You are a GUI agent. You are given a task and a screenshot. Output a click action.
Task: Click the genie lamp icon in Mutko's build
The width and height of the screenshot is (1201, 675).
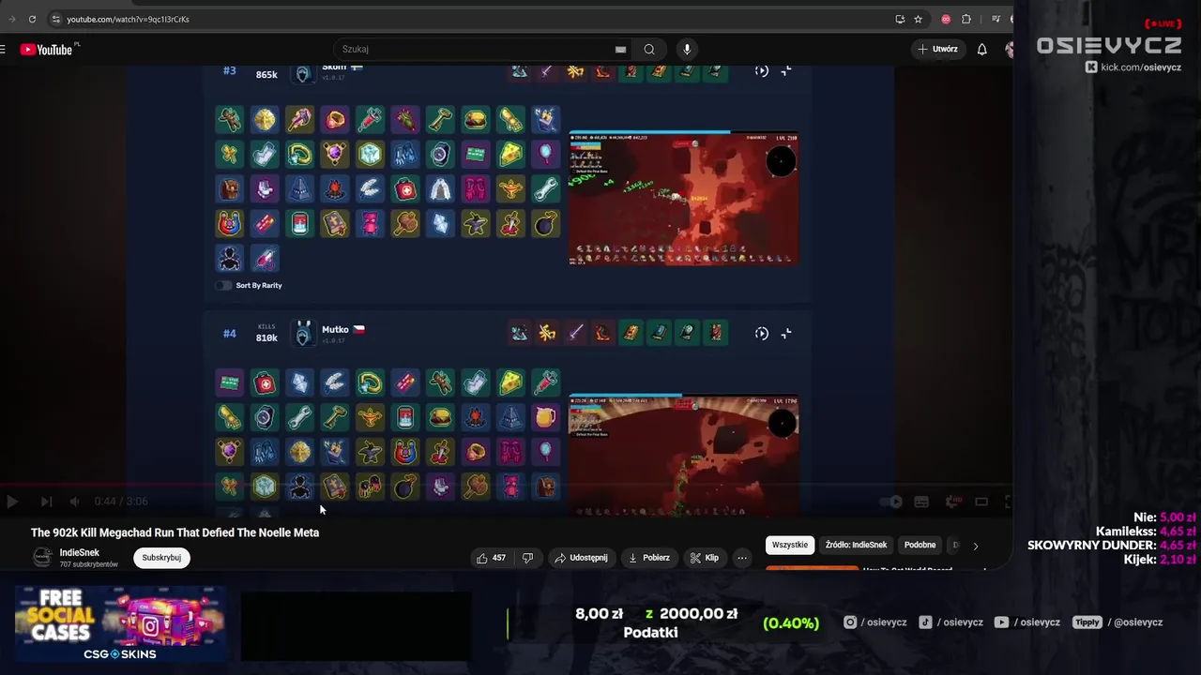370,417
